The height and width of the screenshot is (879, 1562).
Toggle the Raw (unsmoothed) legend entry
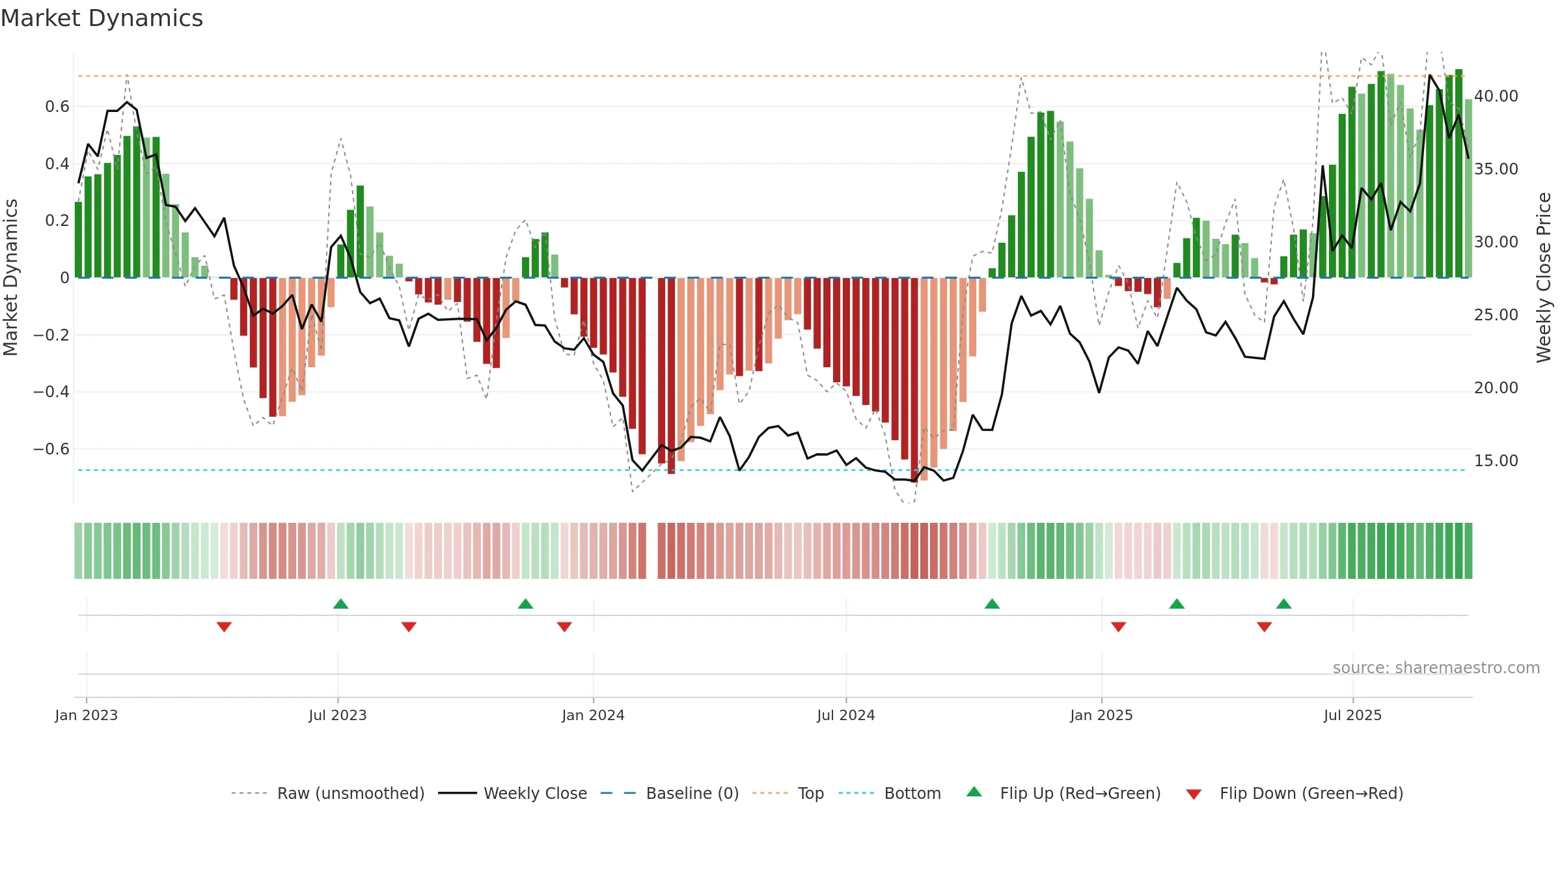(x=327, y=793)
